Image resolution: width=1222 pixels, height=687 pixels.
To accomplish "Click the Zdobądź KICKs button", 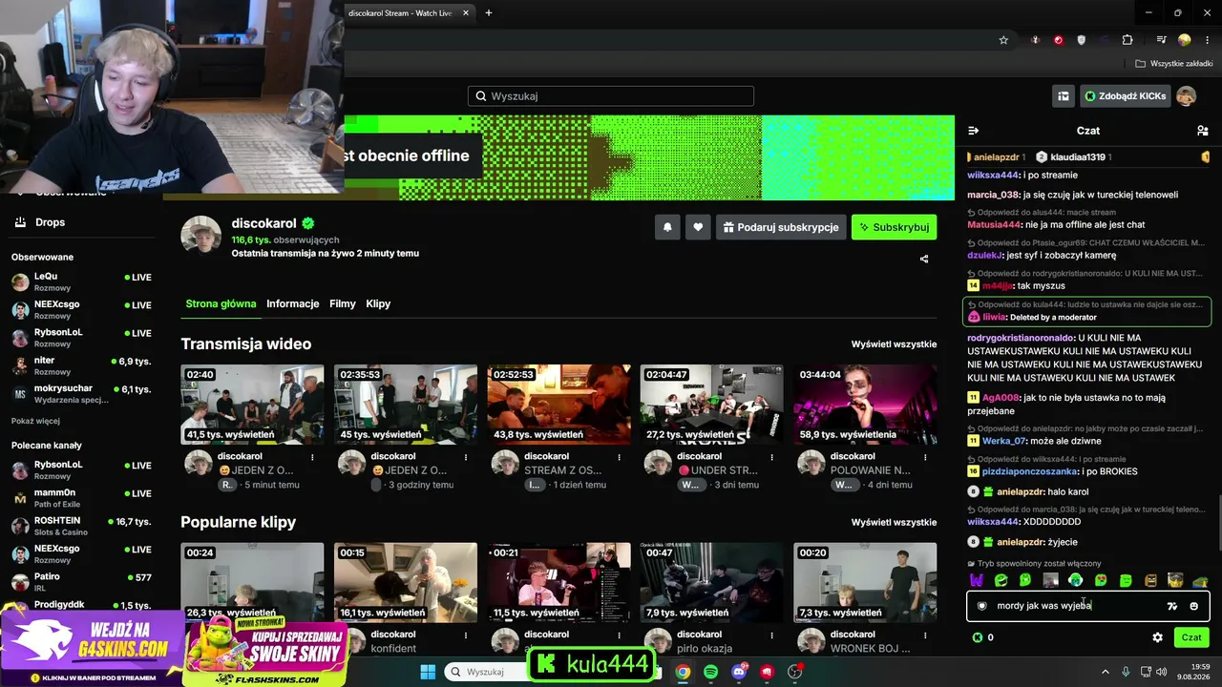I will pyautogui.click(x=1125, y=96).
